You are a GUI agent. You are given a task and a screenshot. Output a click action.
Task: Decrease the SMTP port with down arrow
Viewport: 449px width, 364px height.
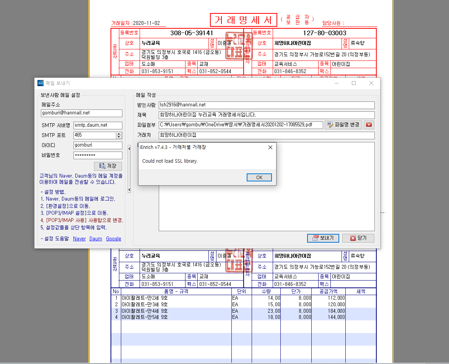pos(119,137)
